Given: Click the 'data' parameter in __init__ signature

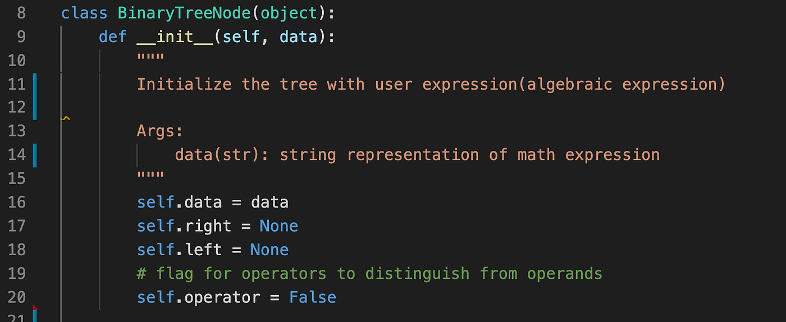Looking at the screenshot, I should click(x=298, y=37).
